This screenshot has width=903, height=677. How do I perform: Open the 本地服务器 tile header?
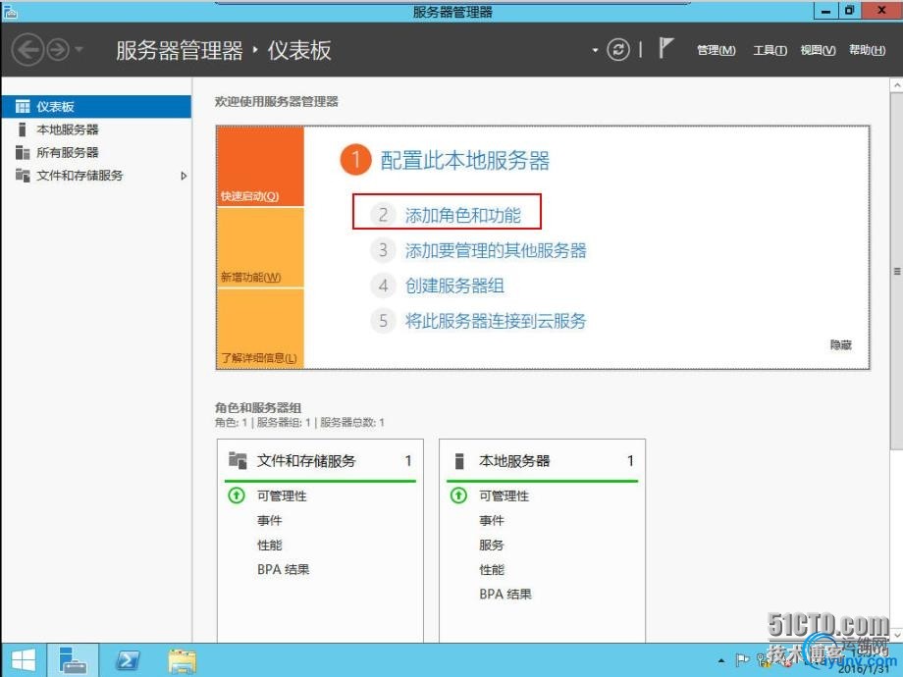pyautogui.click(x=543, y=460)
